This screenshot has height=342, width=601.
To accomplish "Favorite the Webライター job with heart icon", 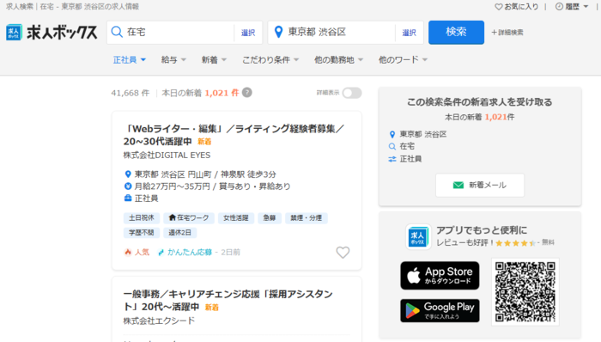I will [x=343, y=253].
